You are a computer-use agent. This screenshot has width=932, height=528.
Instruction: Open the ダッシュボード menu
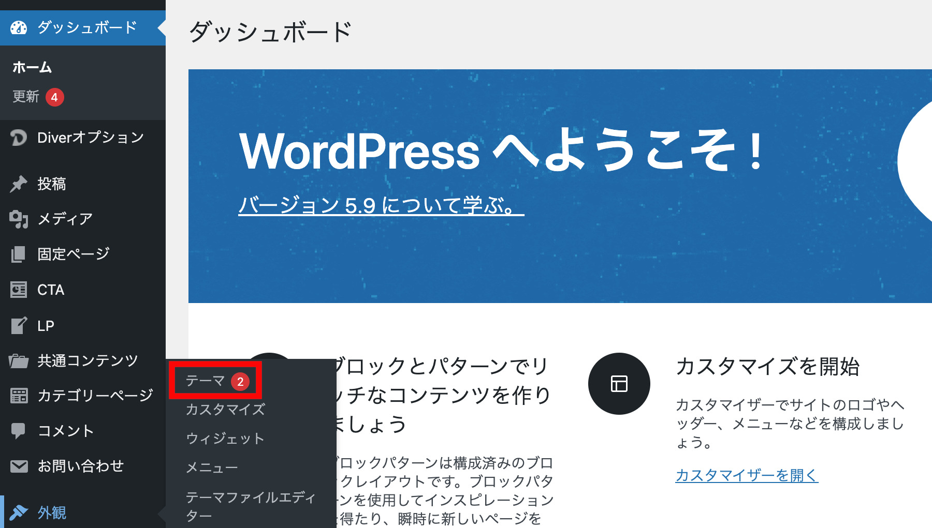83,27
